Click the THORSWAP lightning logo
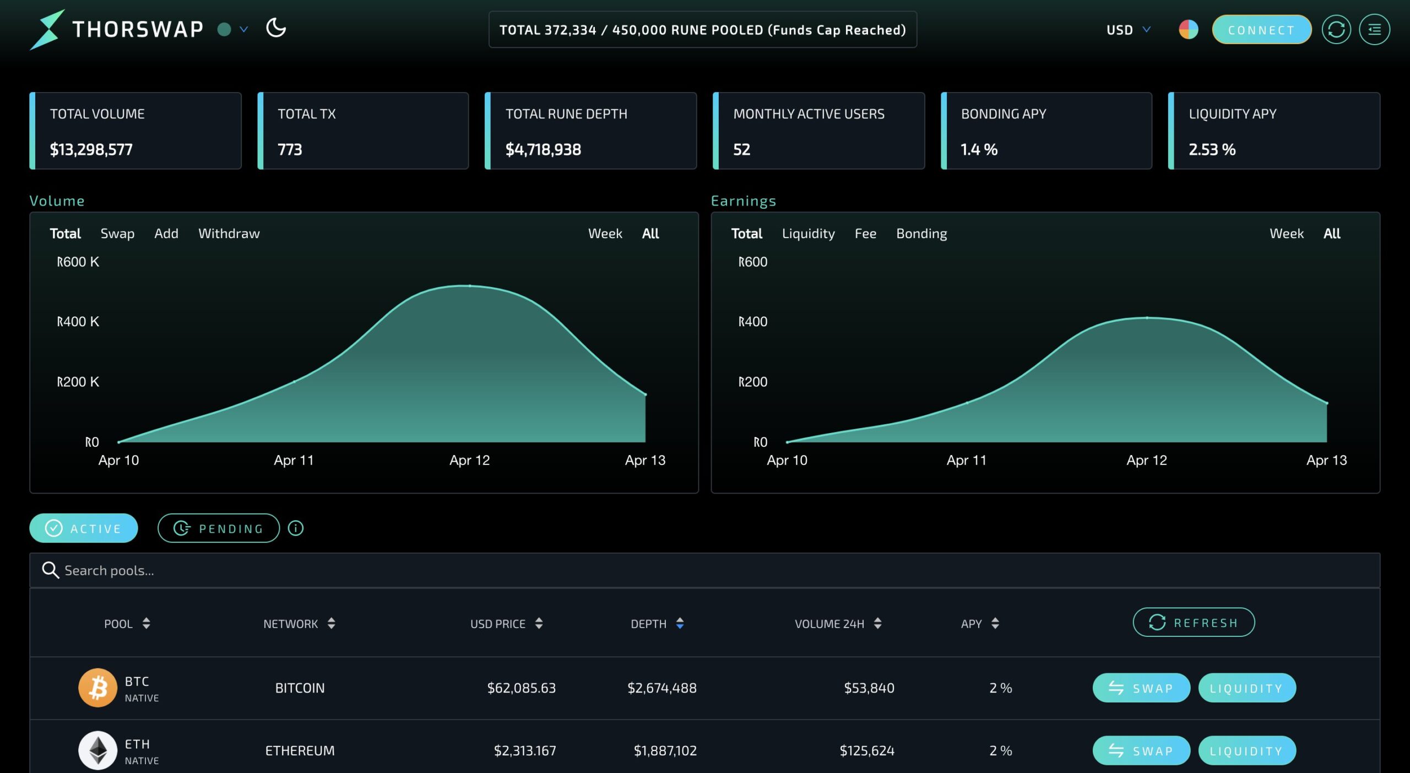Image resolution: width=1410 pixels, height=773 pixels. point(47,29)
